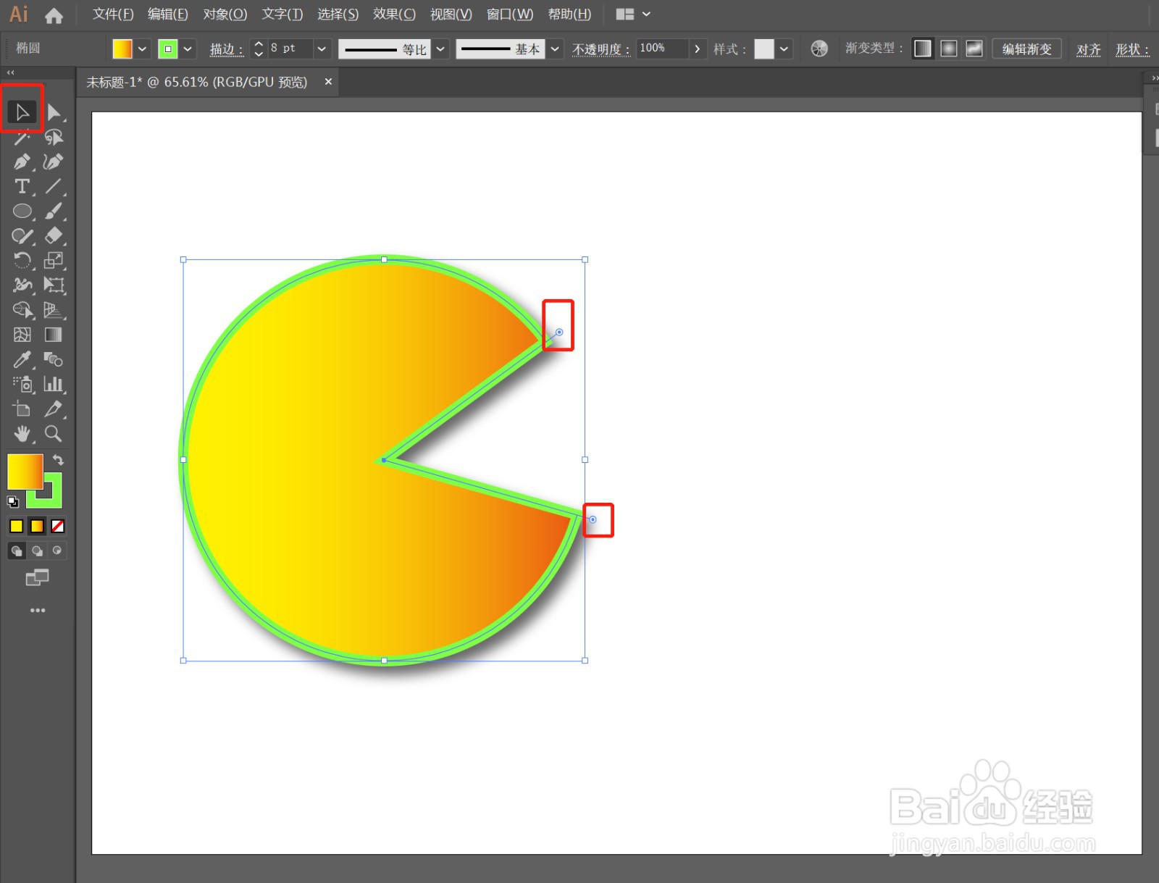Swap fill and stroke colors
This screenshot has width=1159, height=883.
coord(59,460)
